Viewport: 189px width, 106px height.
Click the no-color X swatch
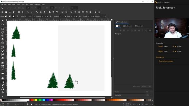[x=1, y=100]
